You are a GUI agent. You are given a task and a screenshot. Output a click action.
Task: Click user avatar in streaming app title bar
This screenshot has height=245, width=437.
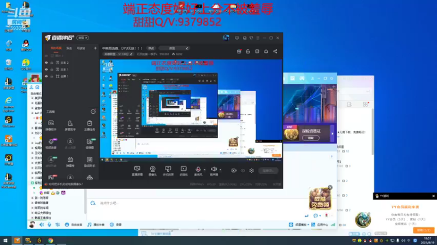[226, 38]
